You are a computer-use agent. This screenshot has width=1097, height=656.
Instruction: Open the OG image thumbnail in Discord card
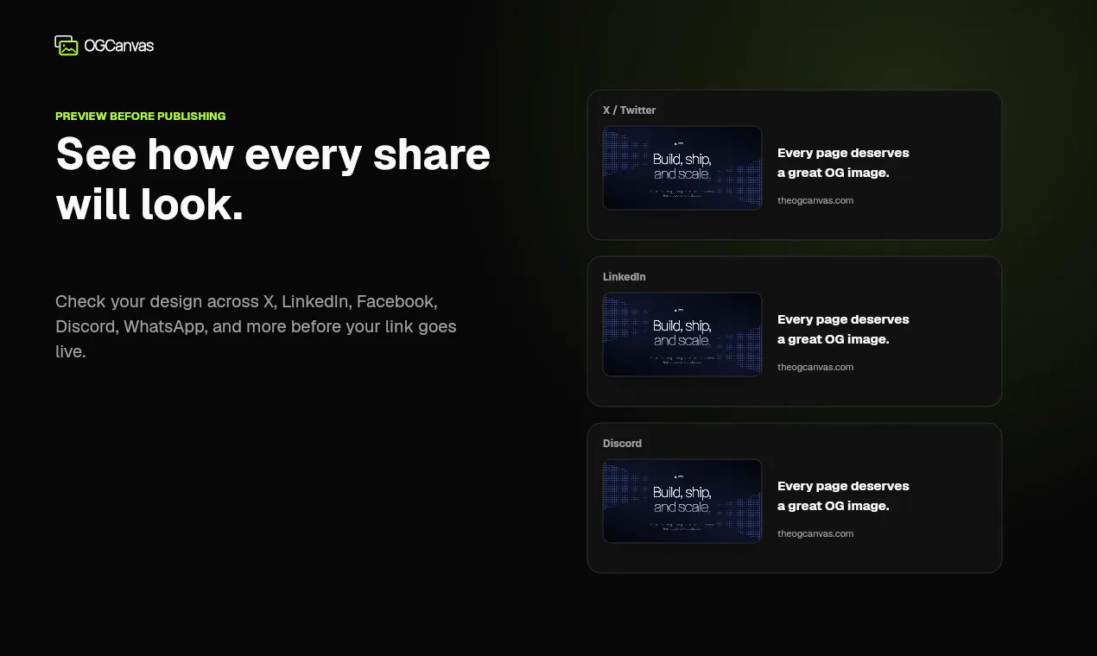tap(682, 501)
